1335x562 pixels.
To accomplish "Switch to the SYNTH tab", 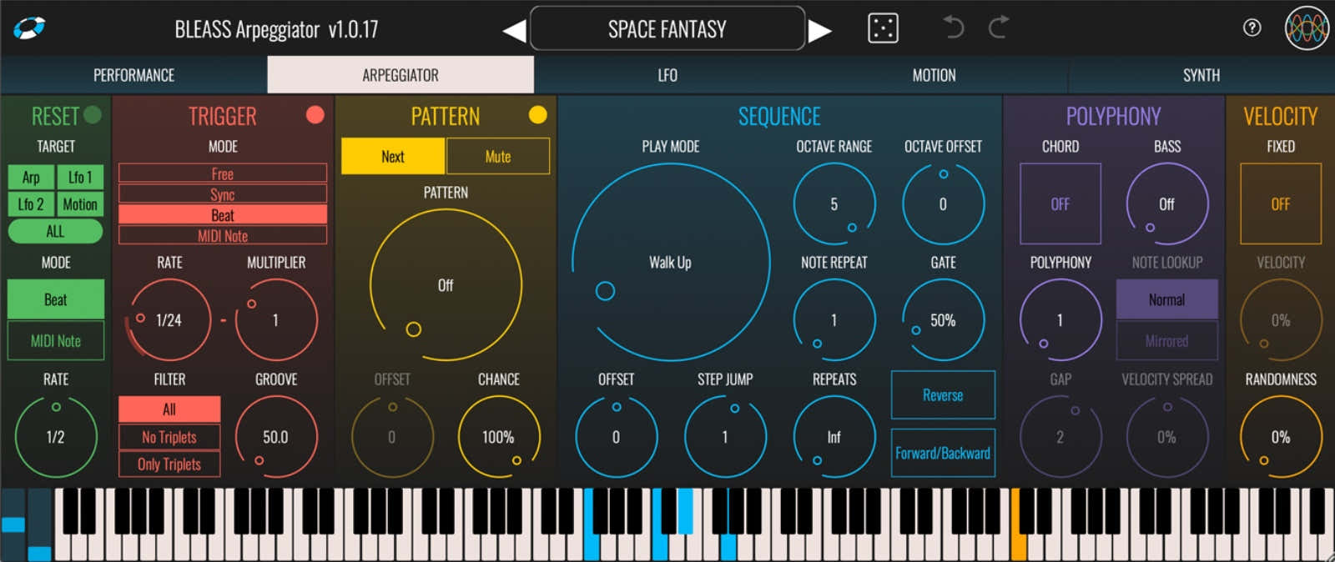I will pyautogui.click(x=1201, y=75).
